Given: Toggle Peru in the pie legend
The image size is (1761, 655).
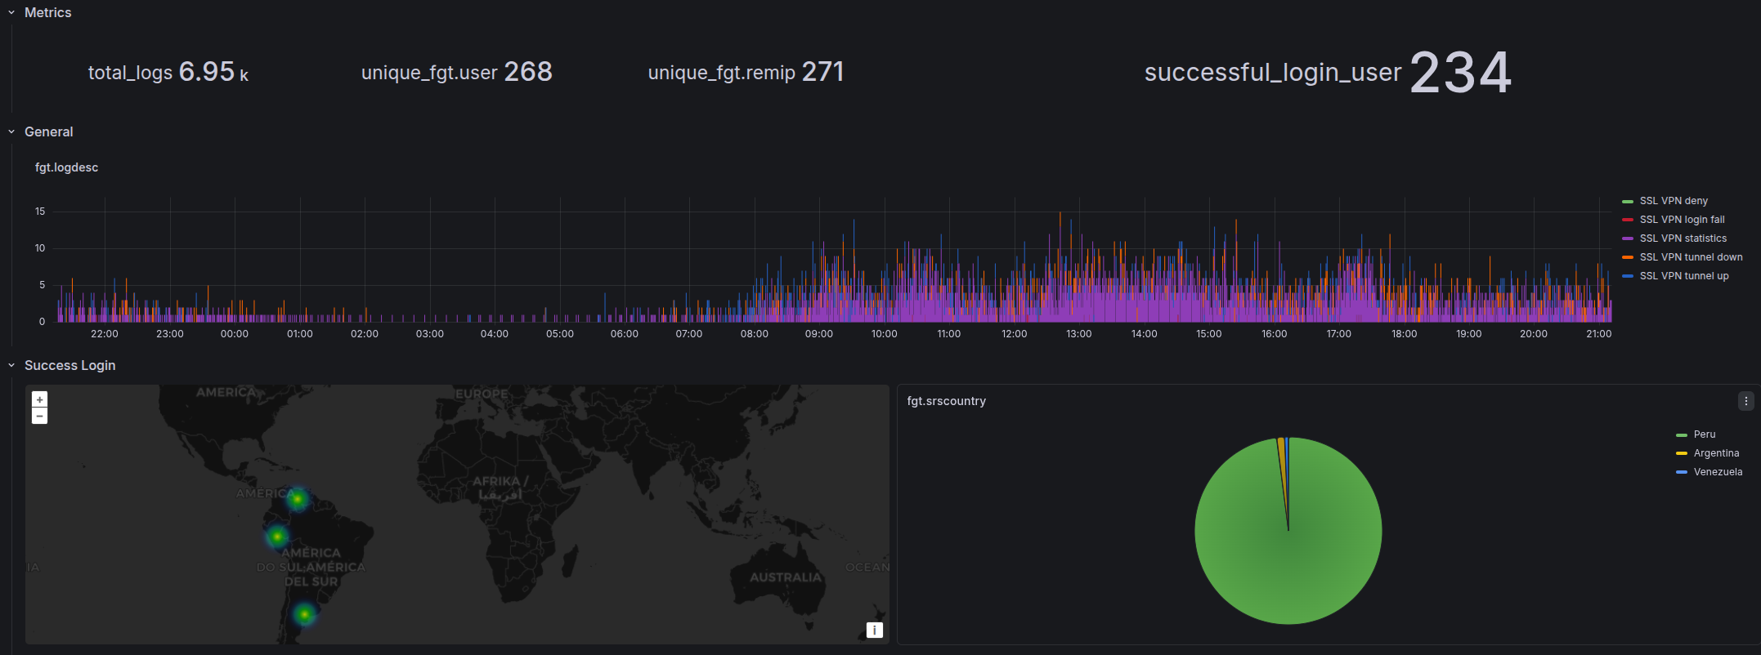Looking at the screenshot, I should 1705,434.
